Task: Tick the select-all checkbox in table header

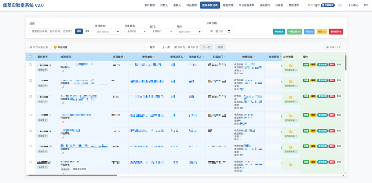Action: click(x=30, y=57)
